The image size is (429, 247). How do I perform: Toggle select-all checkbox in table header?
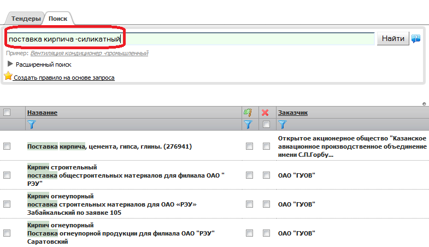(x=7, y=113)
